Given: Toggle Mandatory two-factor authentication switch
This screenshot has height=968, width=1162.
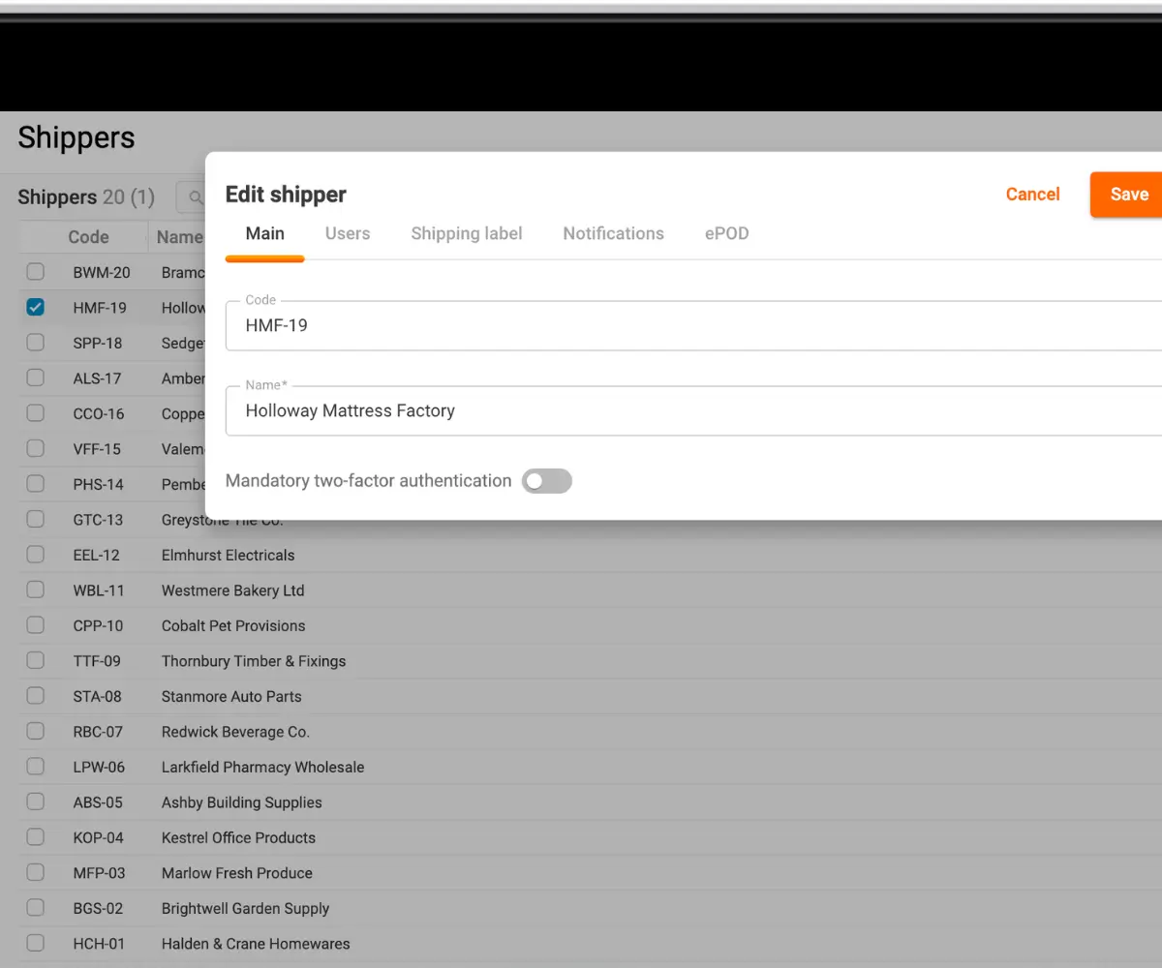Looking at the screenshot, I should click(547, 481).
